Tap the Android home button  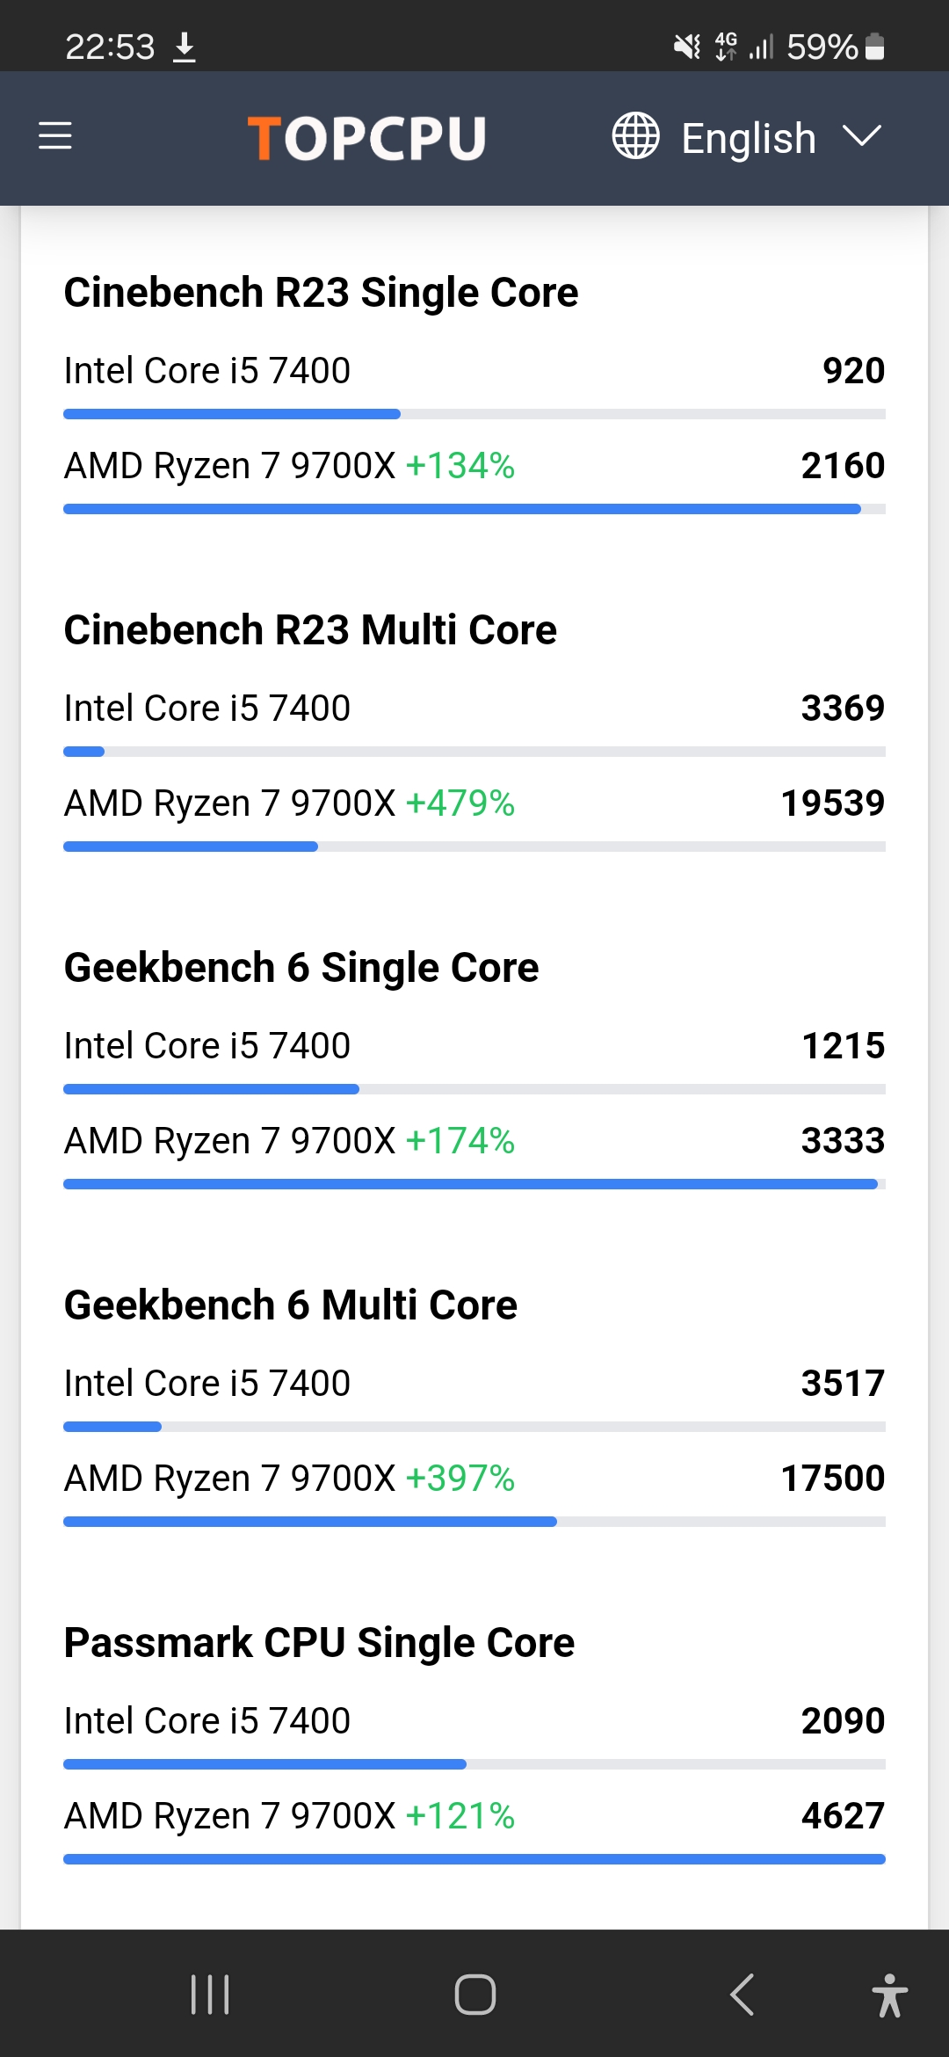coord(474,1994)
